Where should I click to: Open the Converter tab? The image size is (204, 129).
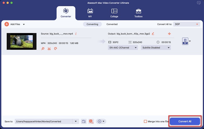(x=66, y=13)
